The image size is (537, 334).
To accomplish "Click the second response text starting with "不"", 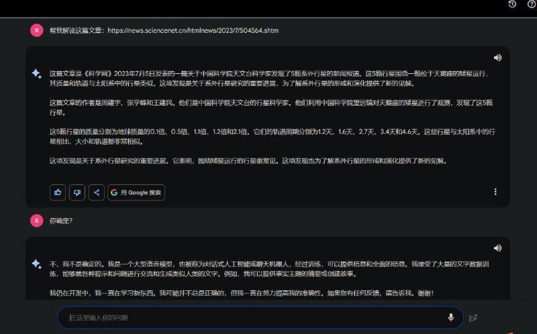I will pyautogui.click(x=268, y=269).
